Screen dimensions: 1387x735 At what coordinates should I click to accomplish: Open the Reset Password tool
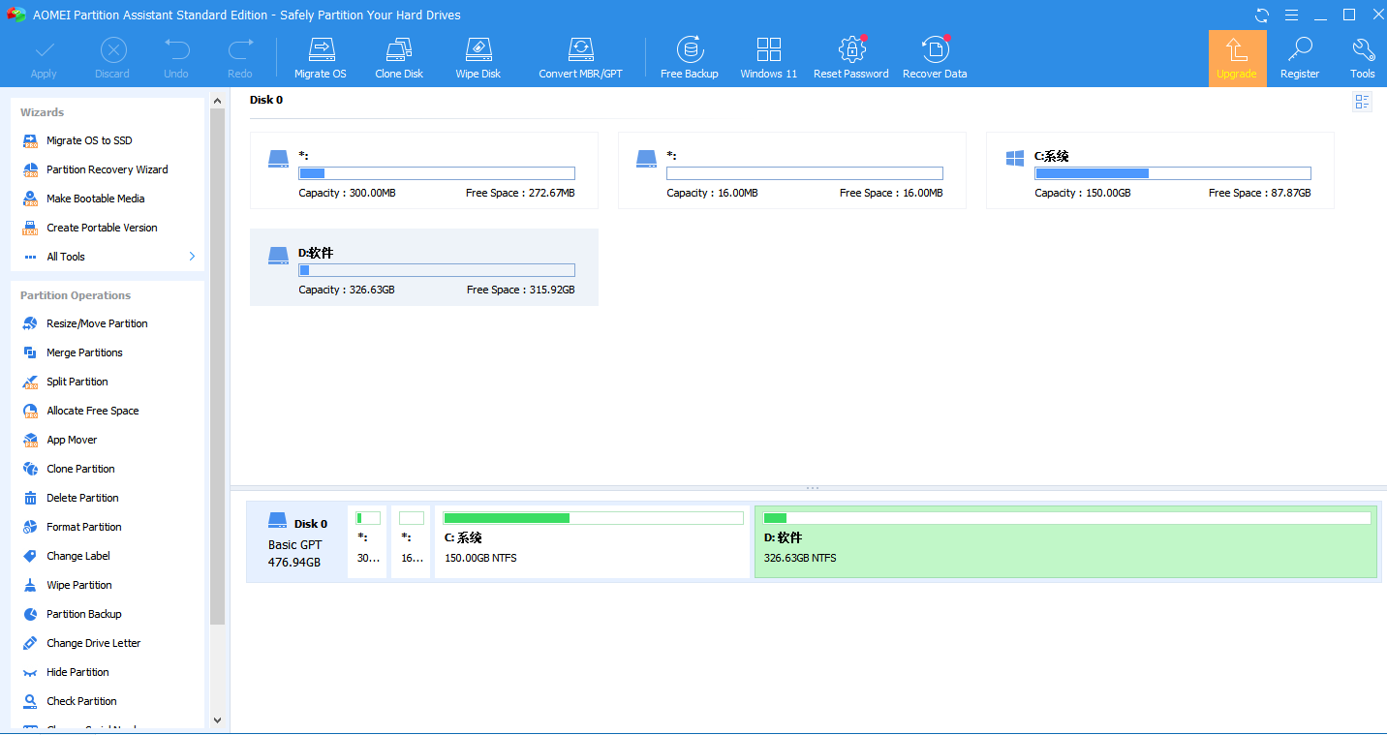(x=851, y=58)
